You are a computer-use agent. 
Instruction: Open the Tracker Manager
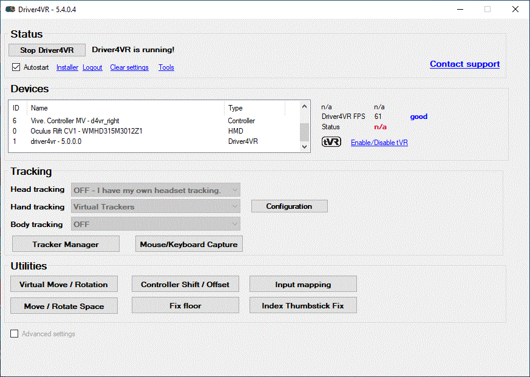[66, 244]
